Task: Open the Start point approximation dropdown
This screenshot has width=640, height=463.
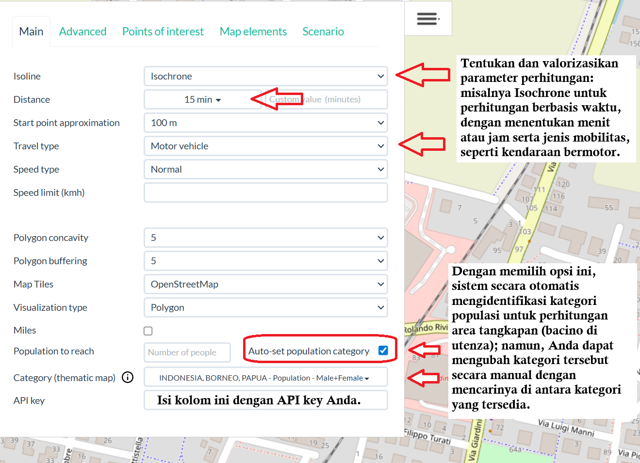Action: [265, 123]
